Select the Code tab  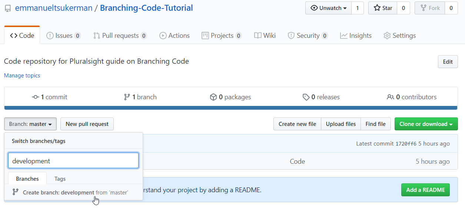tap(22, 36)
